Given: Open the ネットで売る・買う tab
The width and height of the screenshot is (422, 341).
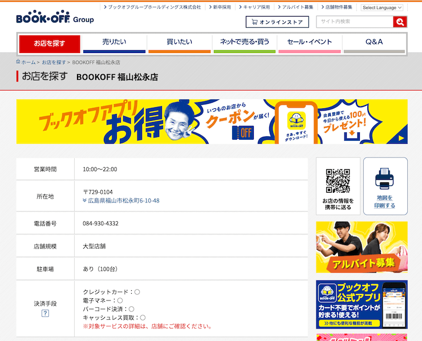Looking at the screenshot, I should (x=245, y=43).
